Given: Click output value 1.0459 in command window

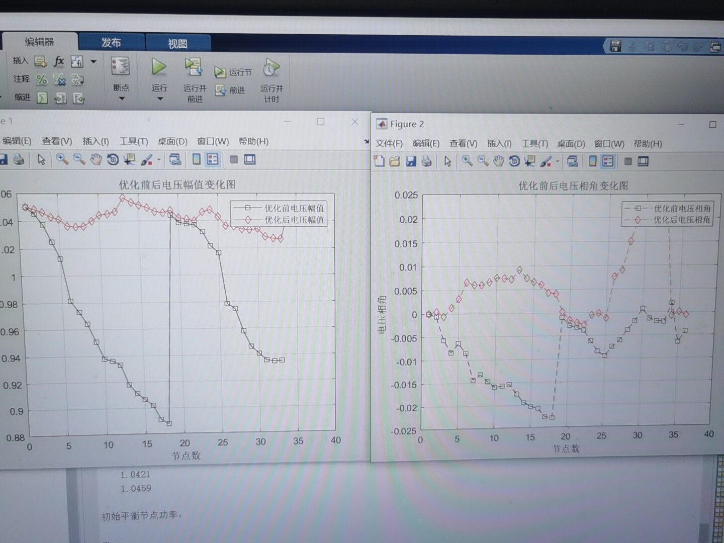Looking at the screenshot, I should pos(136,488).
